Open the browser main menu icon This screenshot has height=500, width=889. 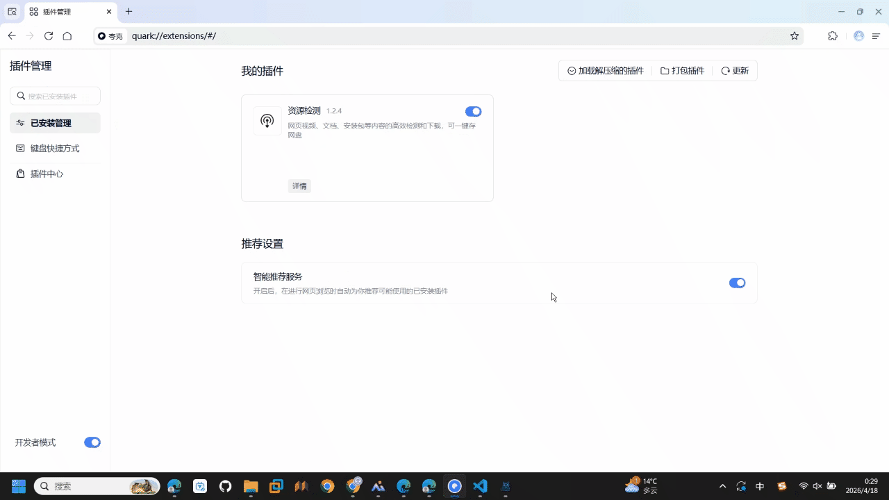click(x=876, y=36)
